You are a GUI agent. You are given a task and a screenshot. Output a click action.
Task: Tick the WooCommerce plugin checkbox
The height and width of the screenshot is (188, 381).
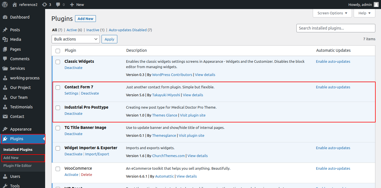[58, 169]
